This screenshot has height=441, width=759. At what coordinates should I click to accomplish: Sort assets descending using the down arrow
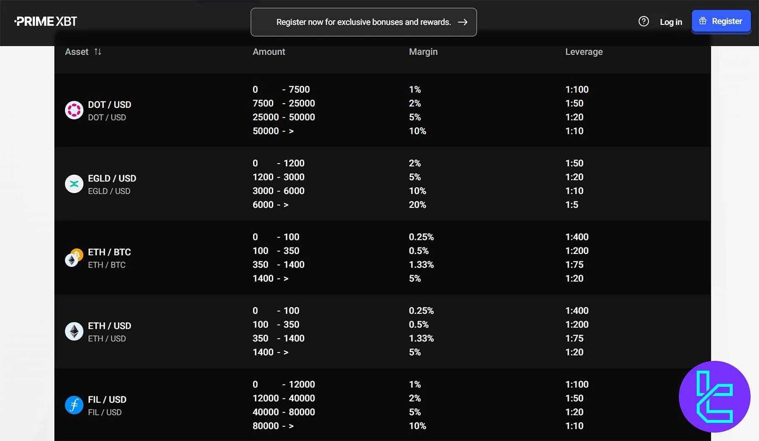point(100,51)
